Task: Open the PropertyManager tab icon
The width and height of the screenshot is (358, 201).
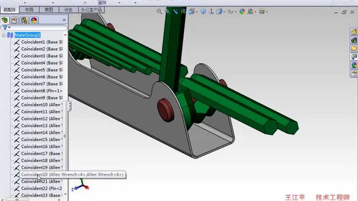Action: pyautogui.click(x=14, y=20)
